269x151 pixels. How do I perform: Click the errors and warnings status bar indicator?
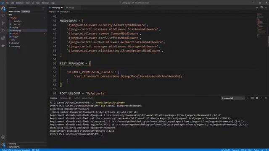coord(35,150)
